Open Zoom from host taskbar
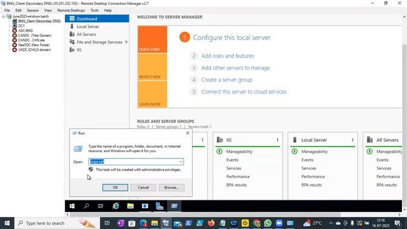The width and height of the screenshot is (407, 229). coord(279,223)
